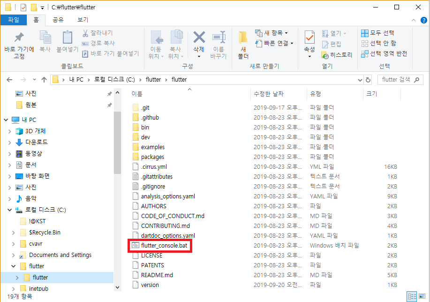Open recent locations dropdown arrow
This screenshot has width=430, height=302.
(34, 80)
